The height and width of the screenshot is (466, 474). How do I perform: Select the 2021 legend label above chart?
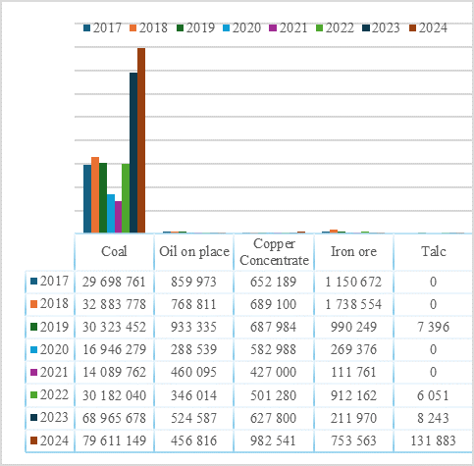[293, 27]
